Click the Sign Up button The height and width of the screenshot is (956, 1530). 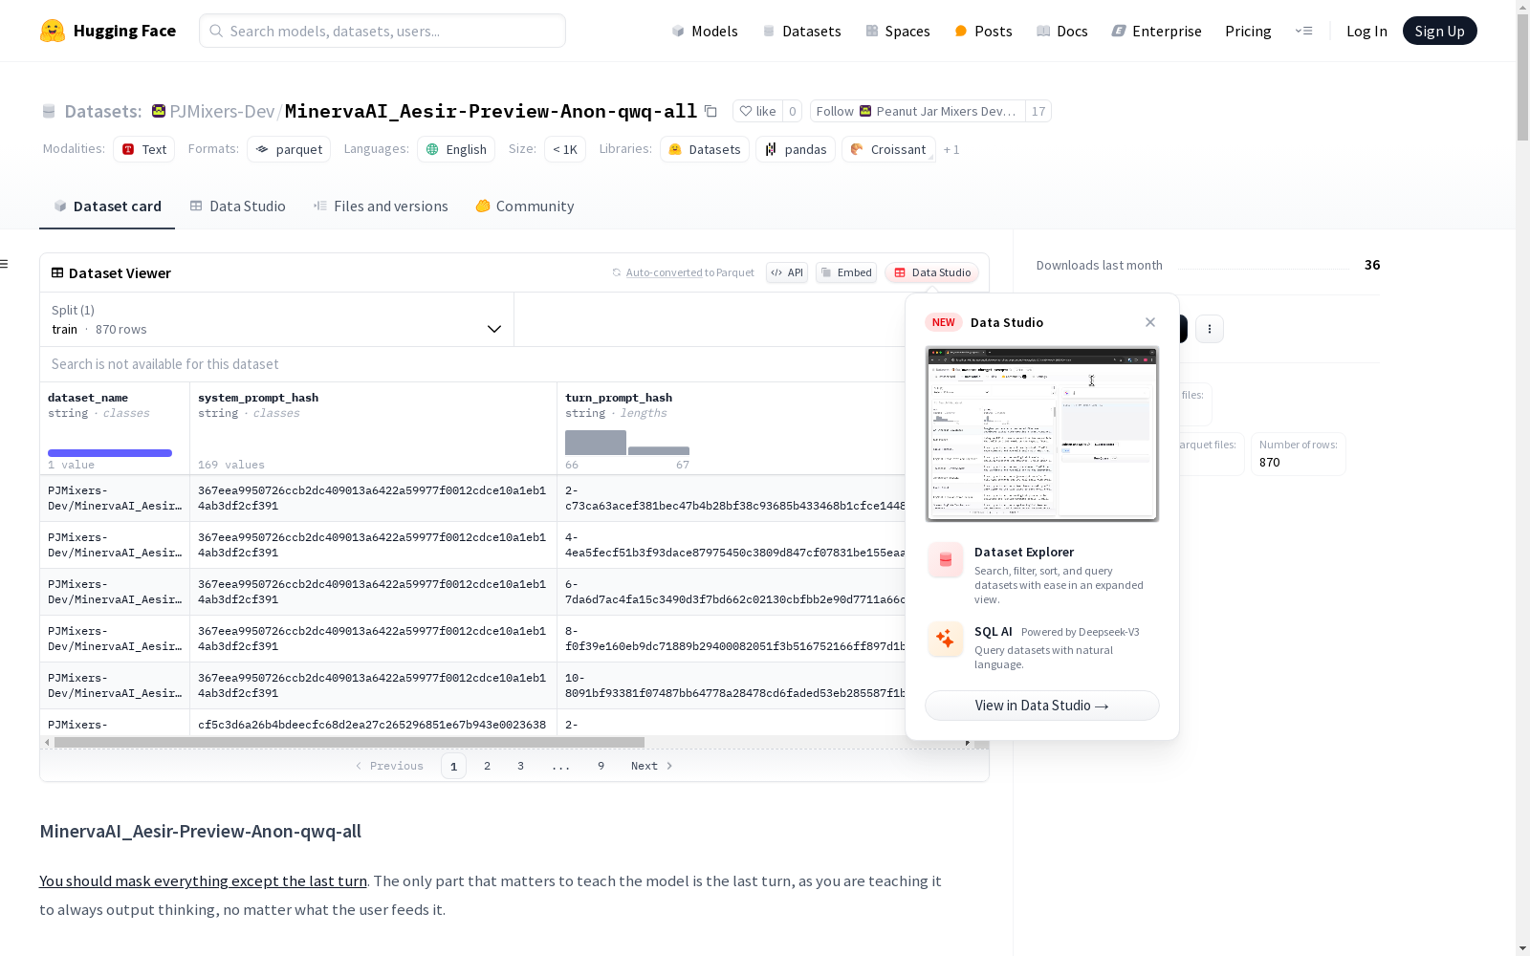[x=1439, y=31]
